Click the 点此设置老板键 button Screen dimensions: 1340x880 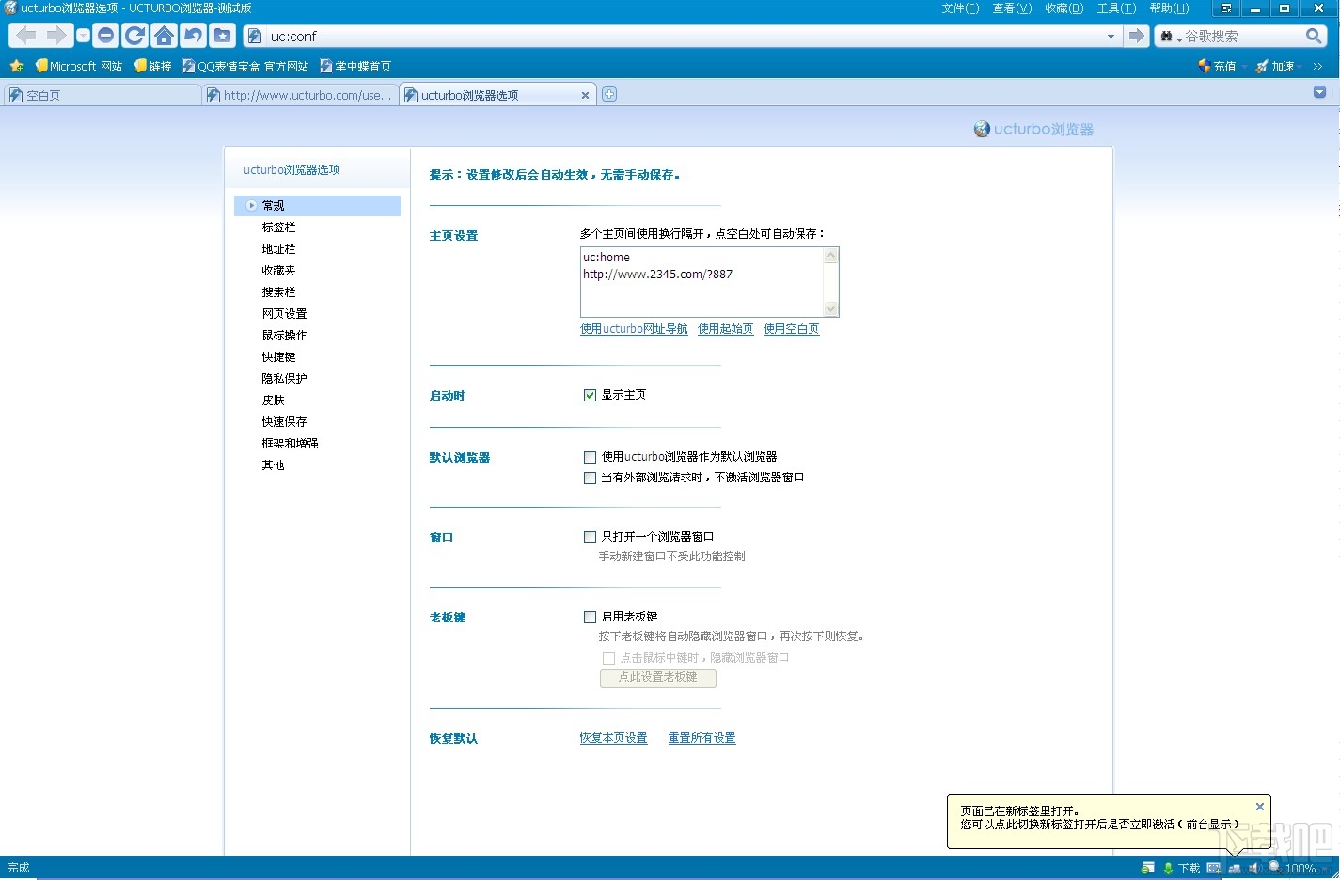coord(658,678)
